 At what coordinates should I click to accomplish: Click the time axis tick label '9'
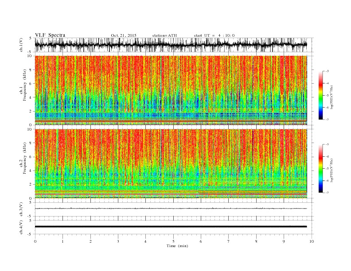tap(284, 241)
